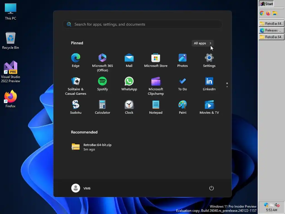
Task: Open the VM6 user account menu
Action: pyautogui.click(x=81, y=188)
